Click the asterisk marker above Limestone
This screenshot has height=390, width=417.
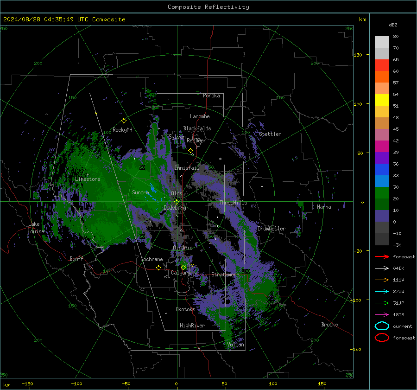tap(88, 175)
